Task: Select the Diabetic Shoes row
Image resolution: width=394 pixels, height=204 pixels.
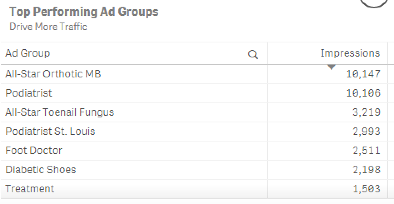Action: coord(40,169)
